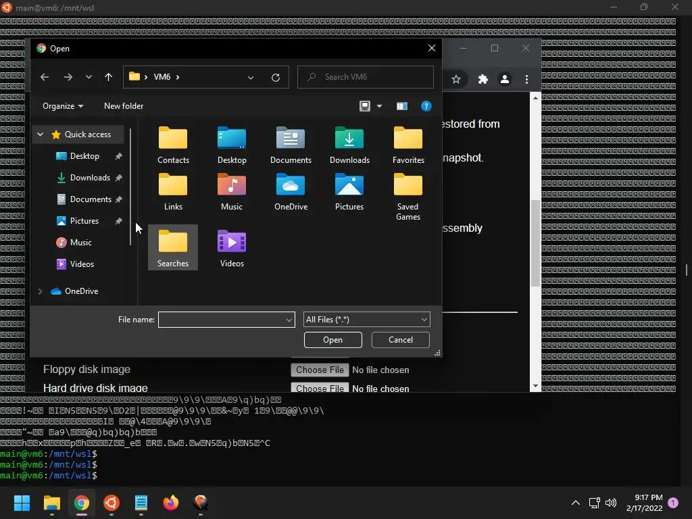692x519 pixels.
Task: Change view layout icon
Action: (364, 106)
